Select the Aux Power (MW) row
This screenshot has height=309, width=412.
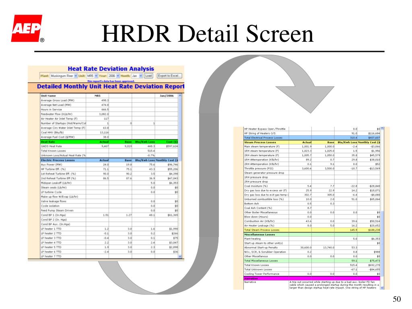pos(109,165)
